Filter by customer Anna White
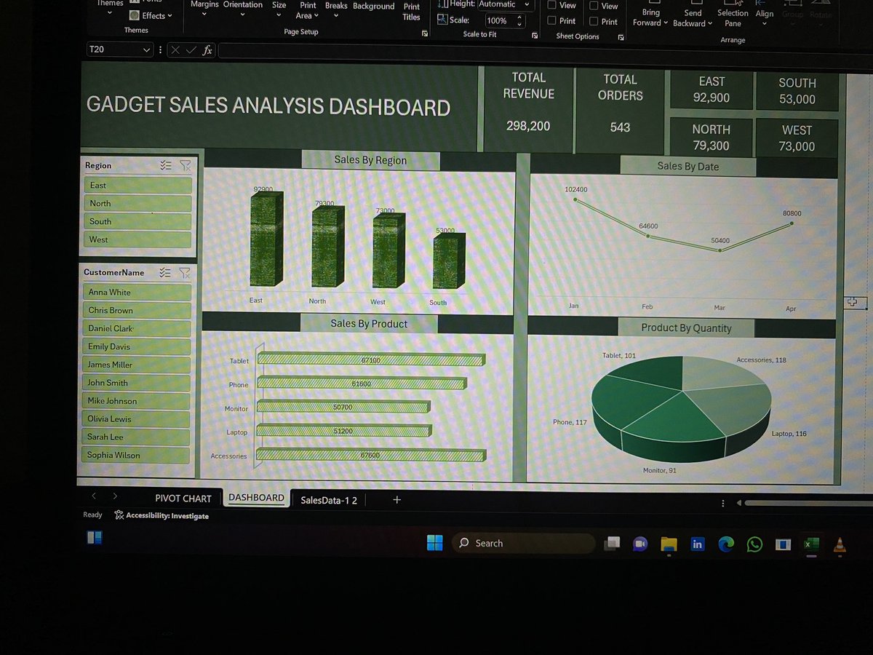 pos(136,292)
